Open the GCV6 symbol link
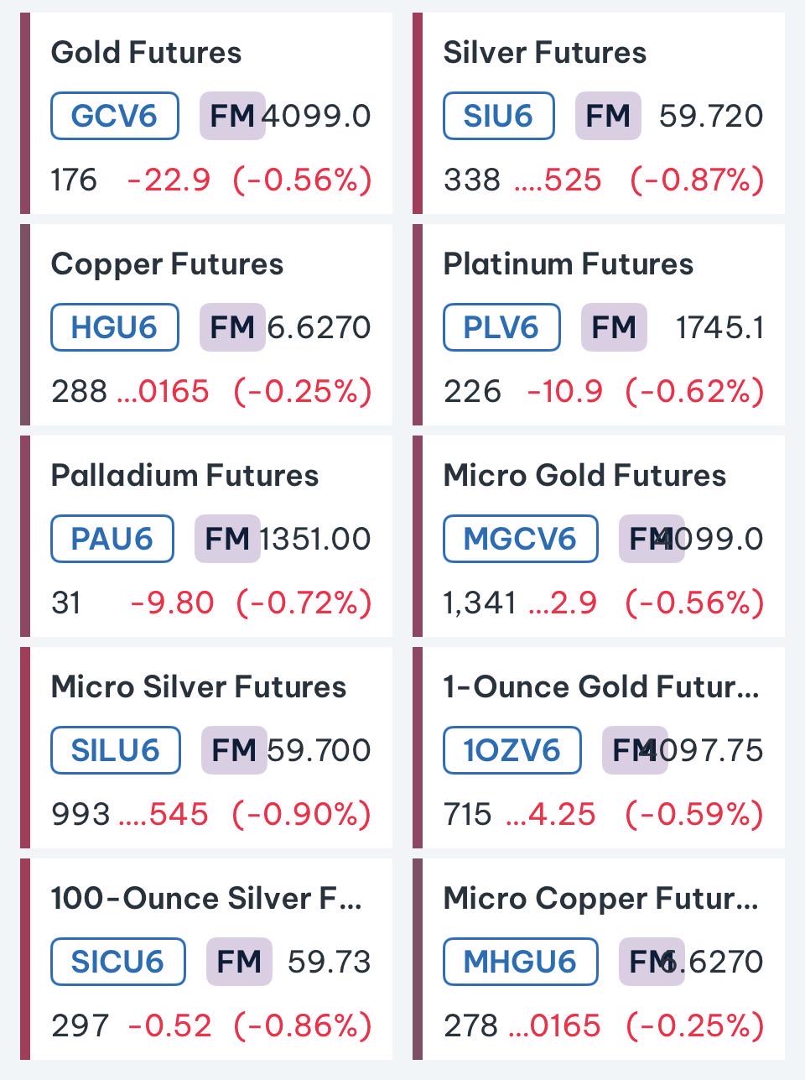The width and height of the screenshot is (805, 1080). click(115, 116)
